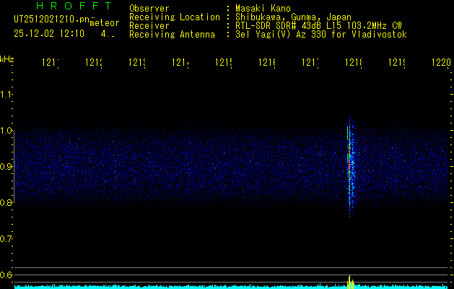Select the timestamp '25.12.02 12:10'

[49, 33]
